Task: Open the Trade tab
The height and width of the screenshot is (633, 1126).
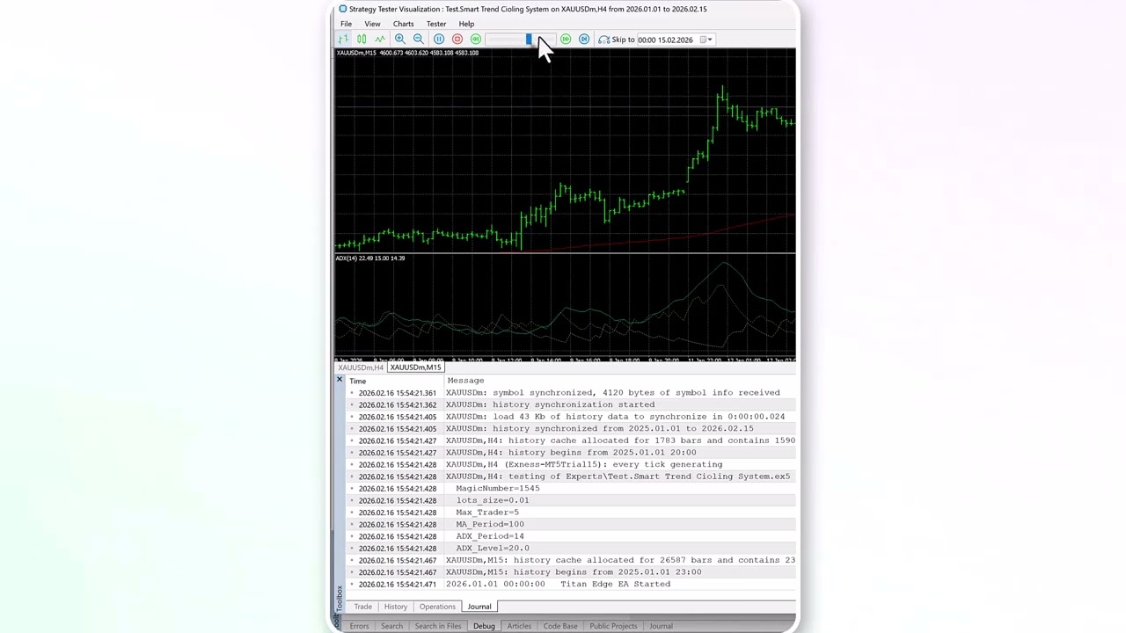Action: pyautogui.click(x=362, y=607)
